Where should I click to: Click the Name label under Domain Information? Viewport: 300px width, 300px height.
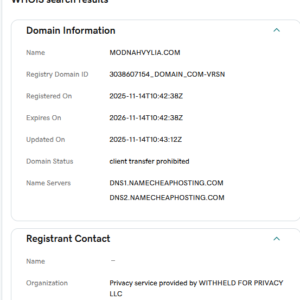pos(36,53)
